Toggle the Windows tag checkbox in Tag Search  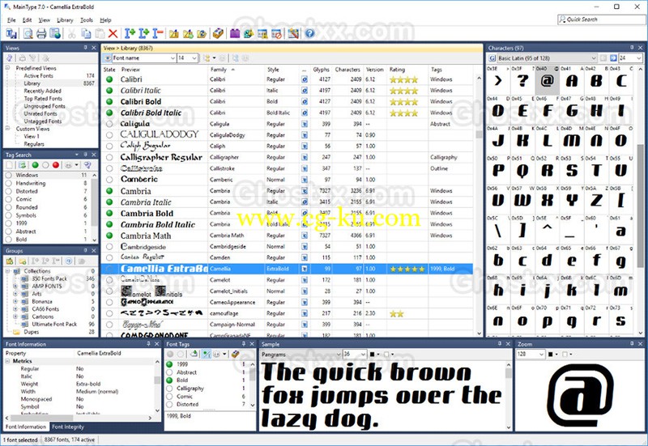9,175
